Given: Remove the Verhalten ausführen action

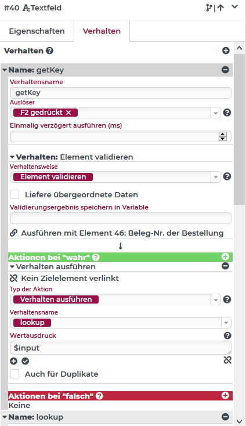Looking at the screenshot, I should [x=225, y=266].
